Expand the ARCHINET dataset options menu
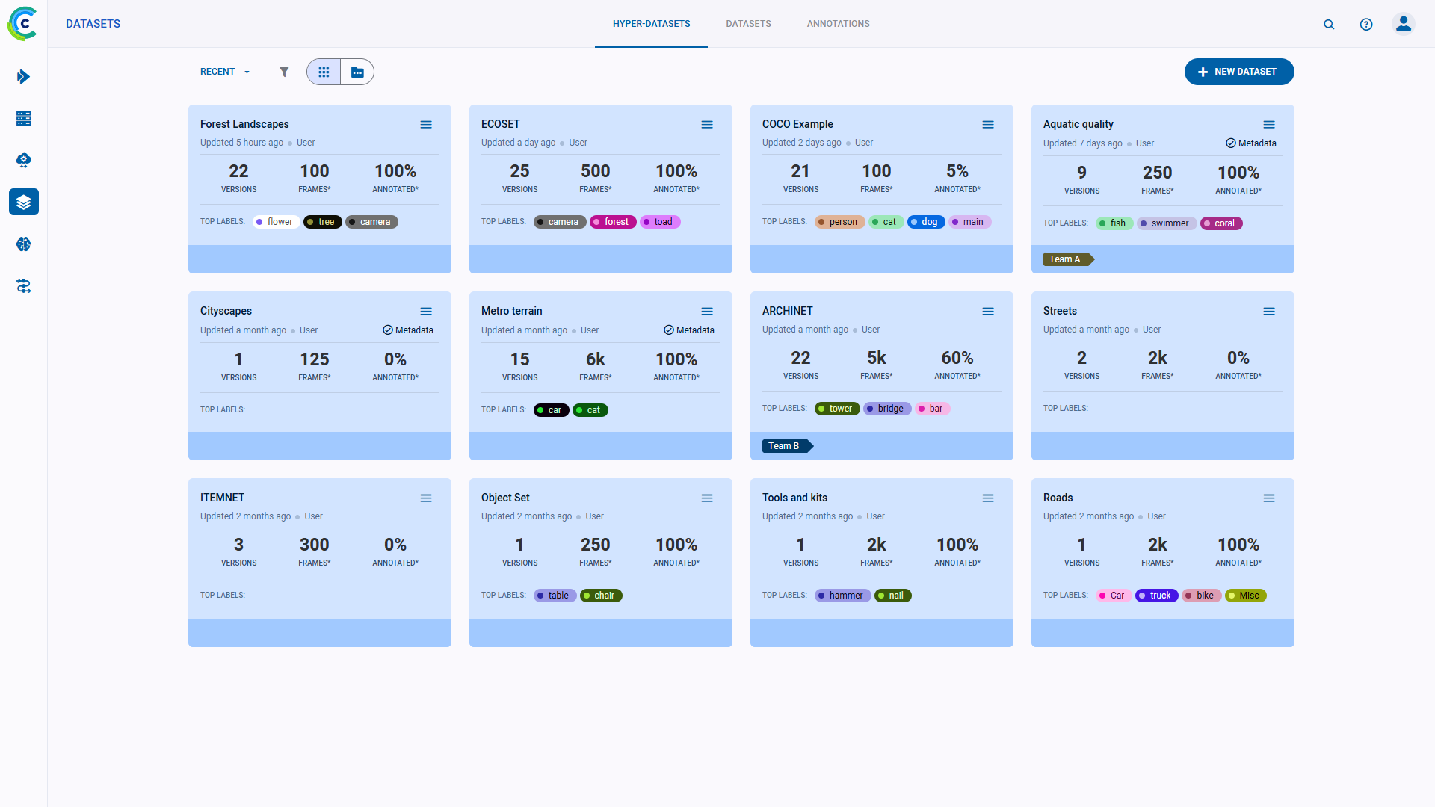Viewport: 1435px width, 807px height. pos(989,312)
